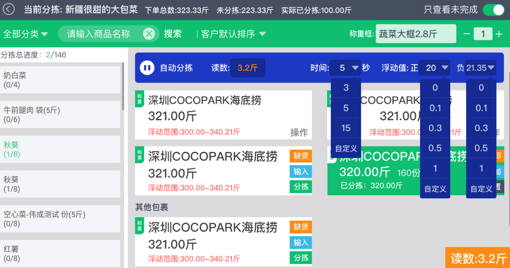This screenshot has height=268, width=510.
Task: Go back with the circled arrow icon
Action: click(9, 9)
